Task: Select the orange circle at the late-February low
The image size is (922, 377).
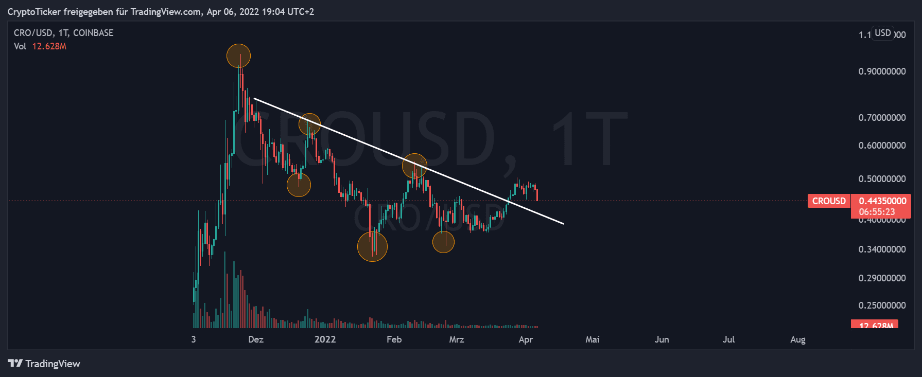Action: (x=443, y=242)
